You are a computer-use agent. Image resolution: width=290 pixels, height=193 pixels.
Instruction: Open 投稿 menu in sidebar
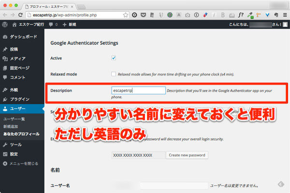(x=22, y=49)
